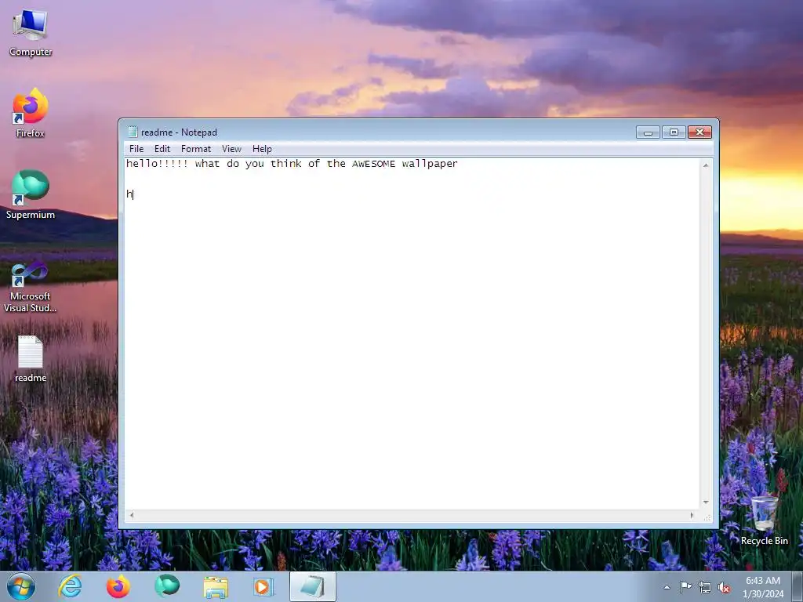Open the Edit menu in Notepad
Viewport: 803px width, 602px height.
coord(162,149)
